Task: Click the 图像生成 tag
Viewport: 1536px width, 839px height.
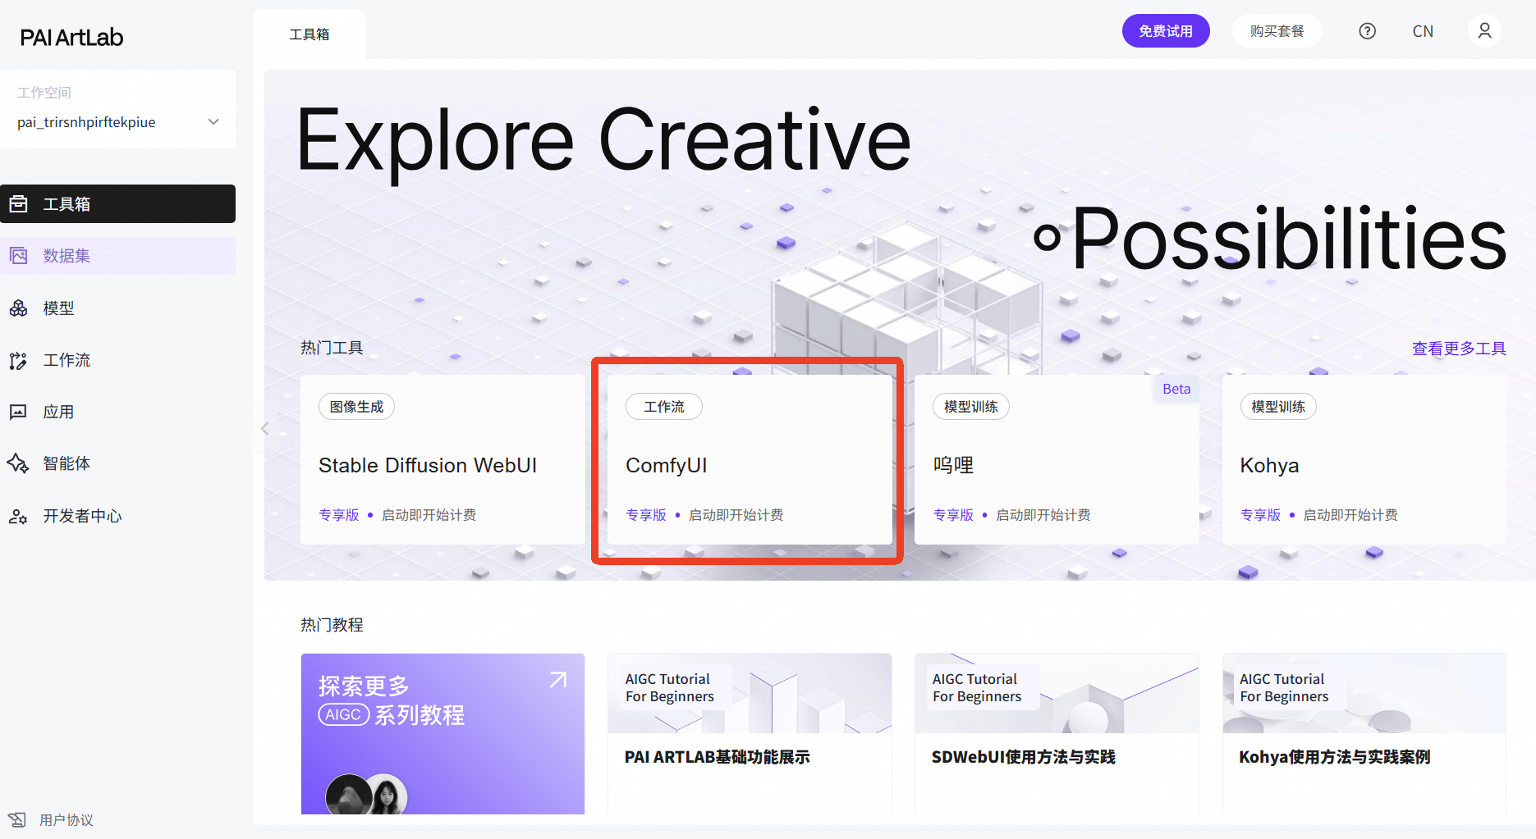Action: (356, 407)
